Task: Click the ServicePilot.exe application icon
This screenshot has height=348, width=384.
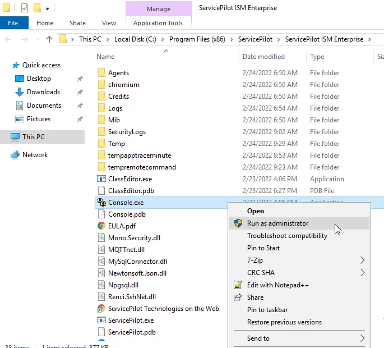Action: (x=101, y=320)
